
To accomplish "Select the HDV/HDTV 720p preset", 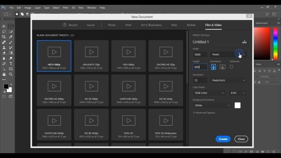I will point(91,56).
